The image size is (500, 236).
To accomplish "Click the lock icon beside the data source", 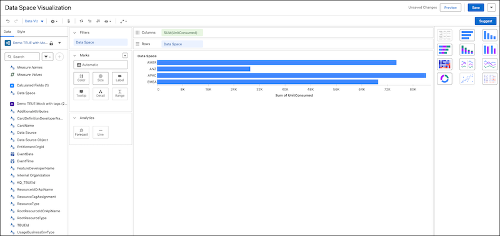I will (51, 42).
